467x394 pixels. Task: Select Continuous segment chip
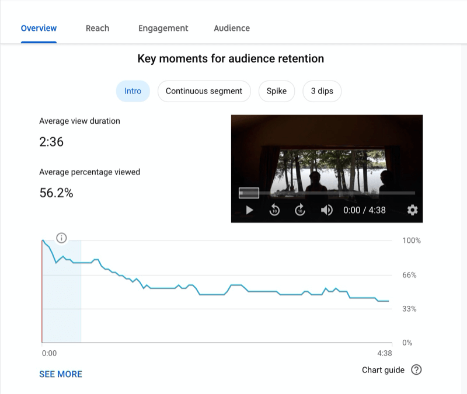[x=204, y=91]
